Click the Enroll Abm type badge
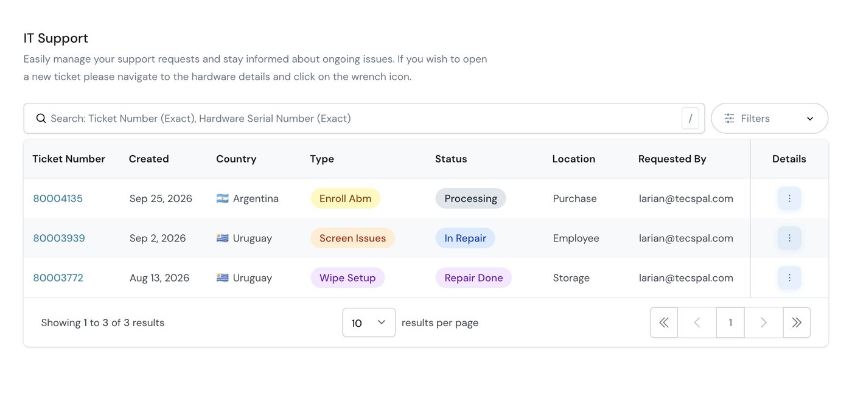Screen dimensions: 852x404 346,198
